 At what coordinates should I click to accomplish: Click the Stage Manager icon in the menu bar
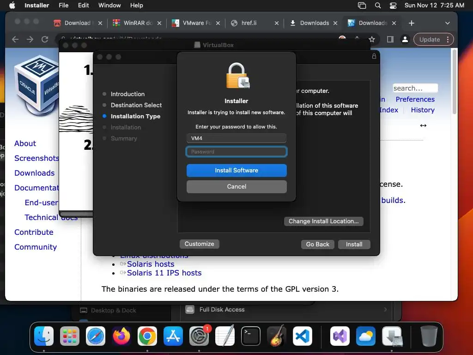pyautogui.click(x=362, y=6)
